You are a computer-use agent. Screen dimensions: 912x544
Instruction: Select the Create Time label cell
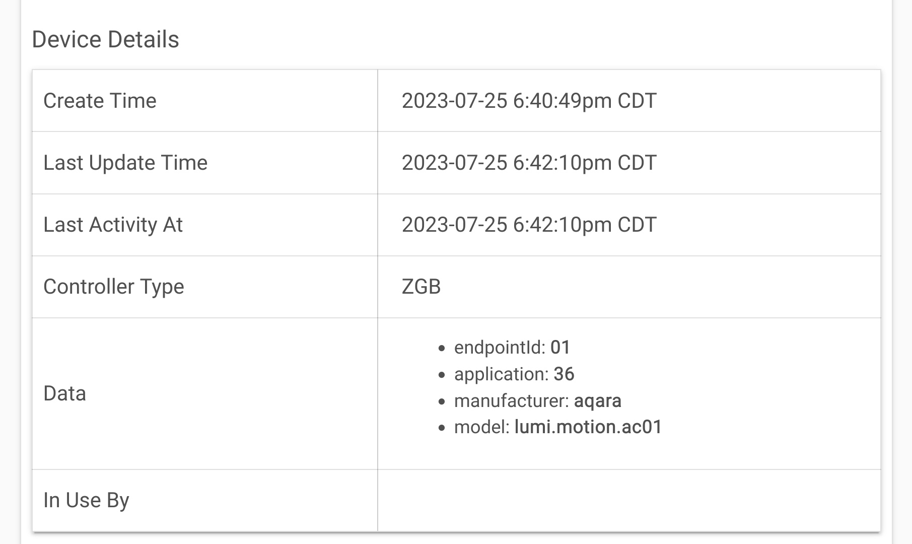click(205, 101)
